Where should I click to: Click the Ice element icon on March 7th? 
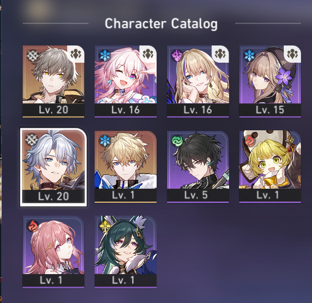(105, 55)
